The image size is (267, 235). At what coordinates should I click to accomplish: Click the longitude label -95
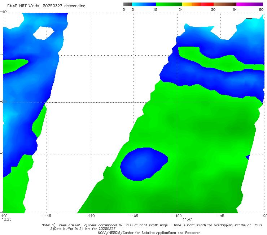(221, 216)
